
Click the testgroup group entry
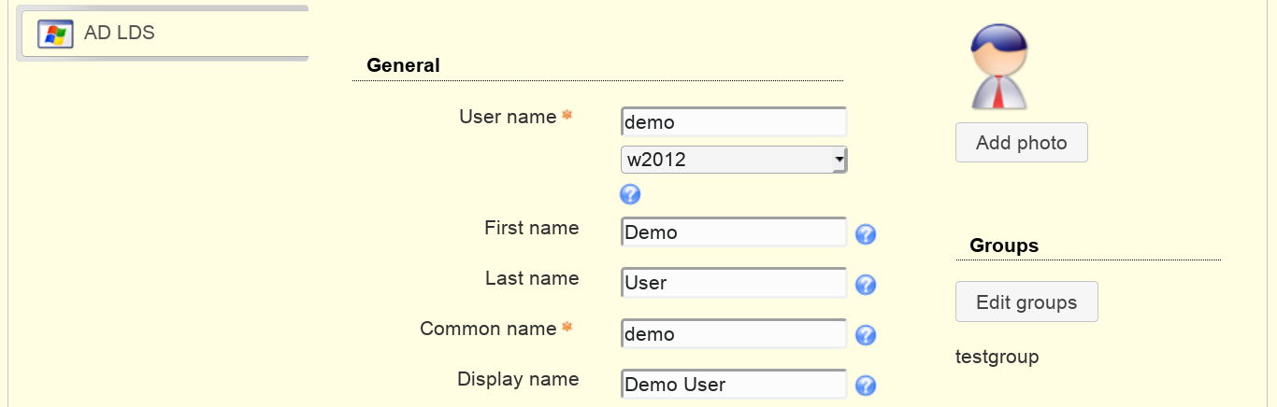tap(997, 357)
